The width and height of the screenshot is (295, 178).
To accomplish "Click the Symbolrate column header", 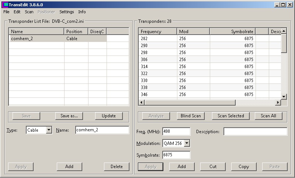I will coord(232,32).
